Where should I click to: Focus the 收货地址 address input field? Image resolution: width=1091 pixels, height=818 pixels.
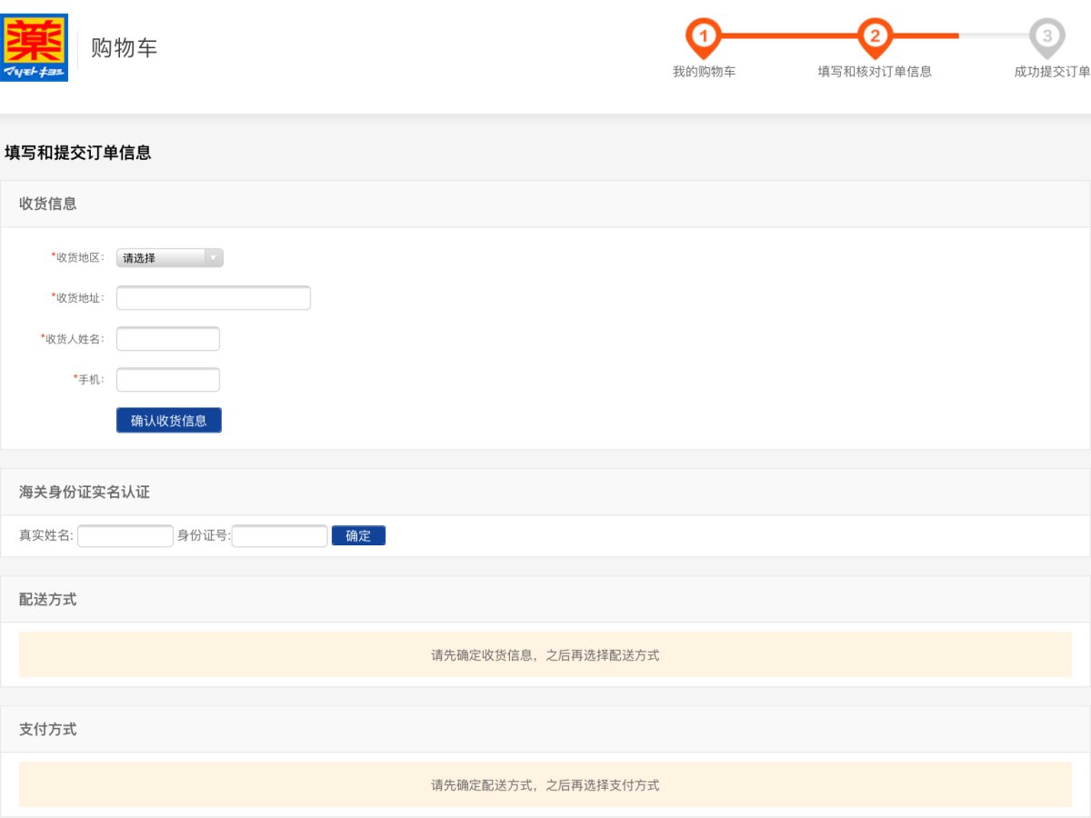pos(214,298)
